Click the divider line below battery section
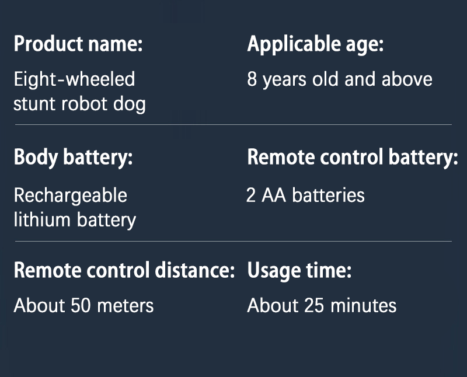The width and height of the screenshot is (467, 377). coord(233,241)
